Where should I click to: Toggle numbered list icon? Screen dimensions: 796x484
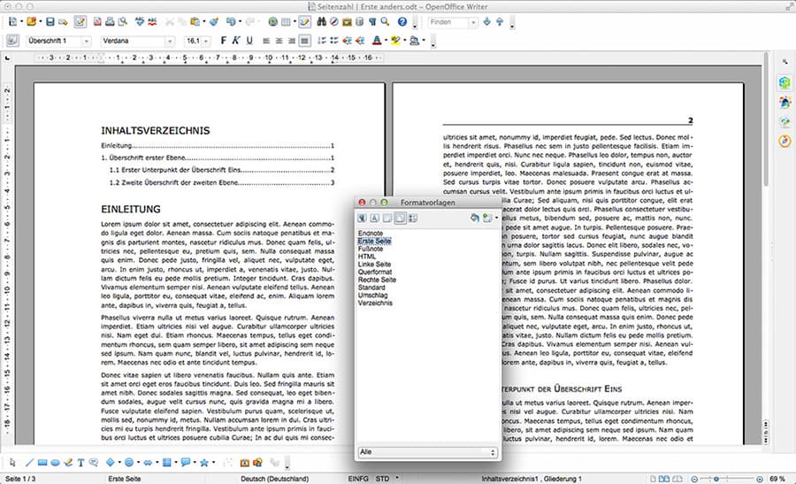tap(321, 41)
